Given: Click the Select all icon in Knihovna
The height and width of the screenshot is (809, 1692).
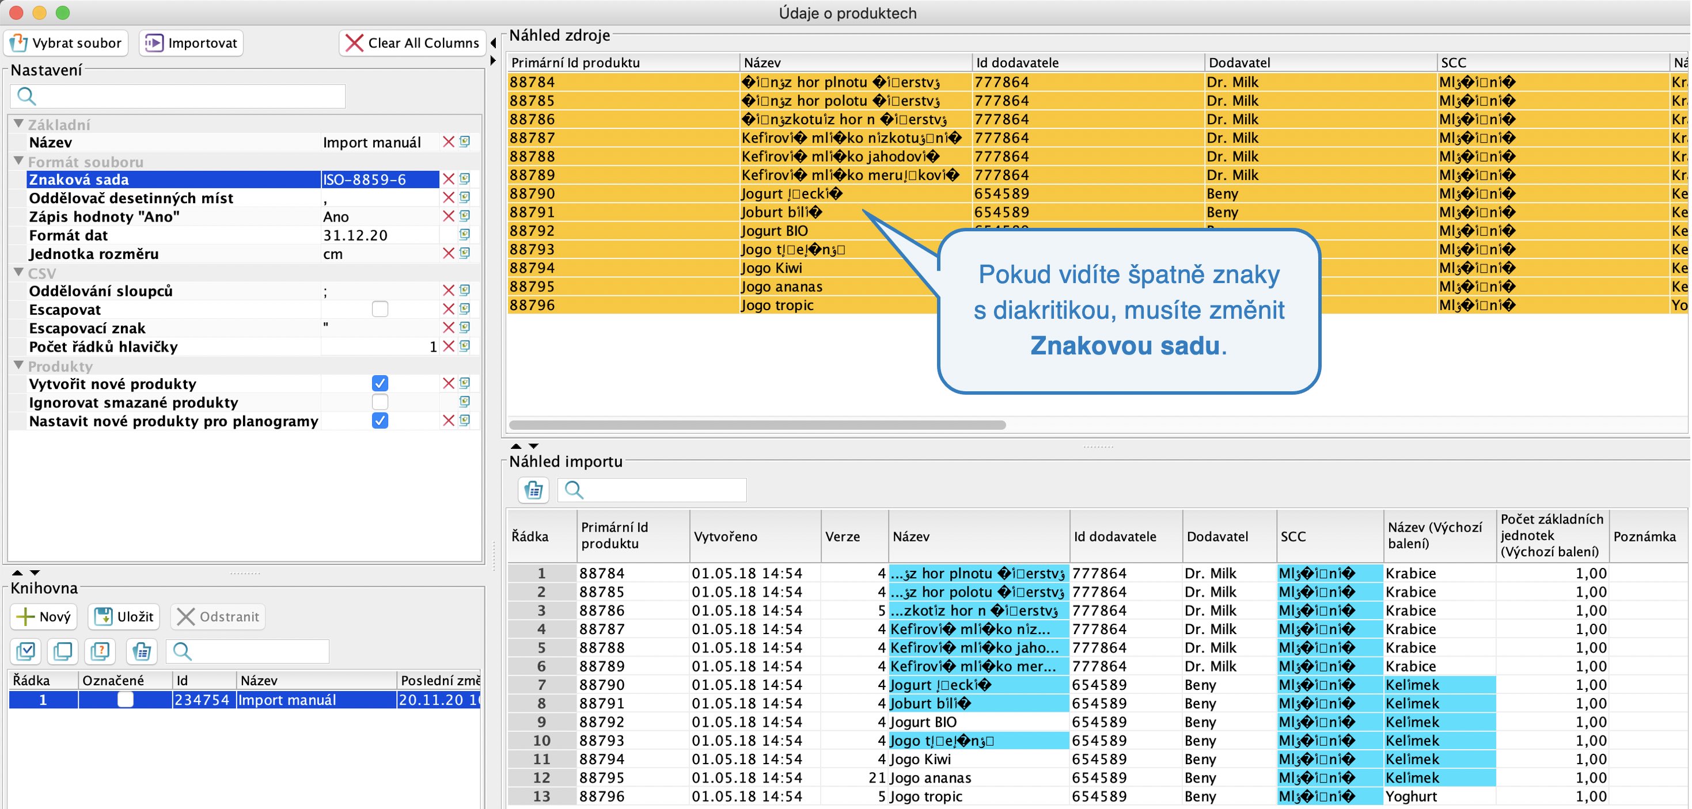Looking at the screenshot, I should (x=26, y=651).
